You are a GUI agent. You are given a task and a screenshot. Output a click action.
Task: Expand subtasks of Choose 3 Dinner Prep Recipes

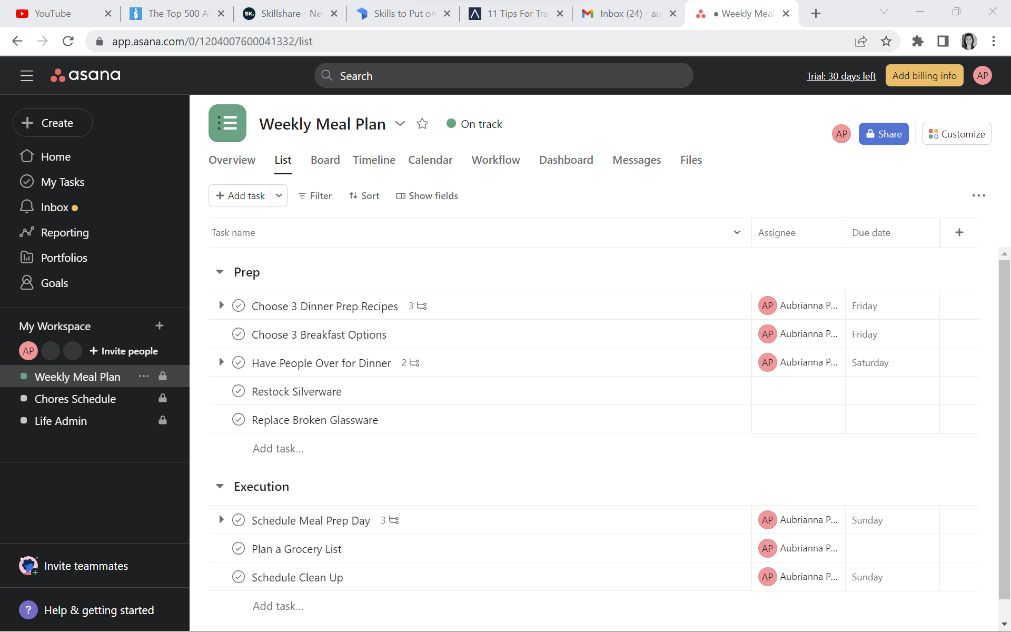221,305
